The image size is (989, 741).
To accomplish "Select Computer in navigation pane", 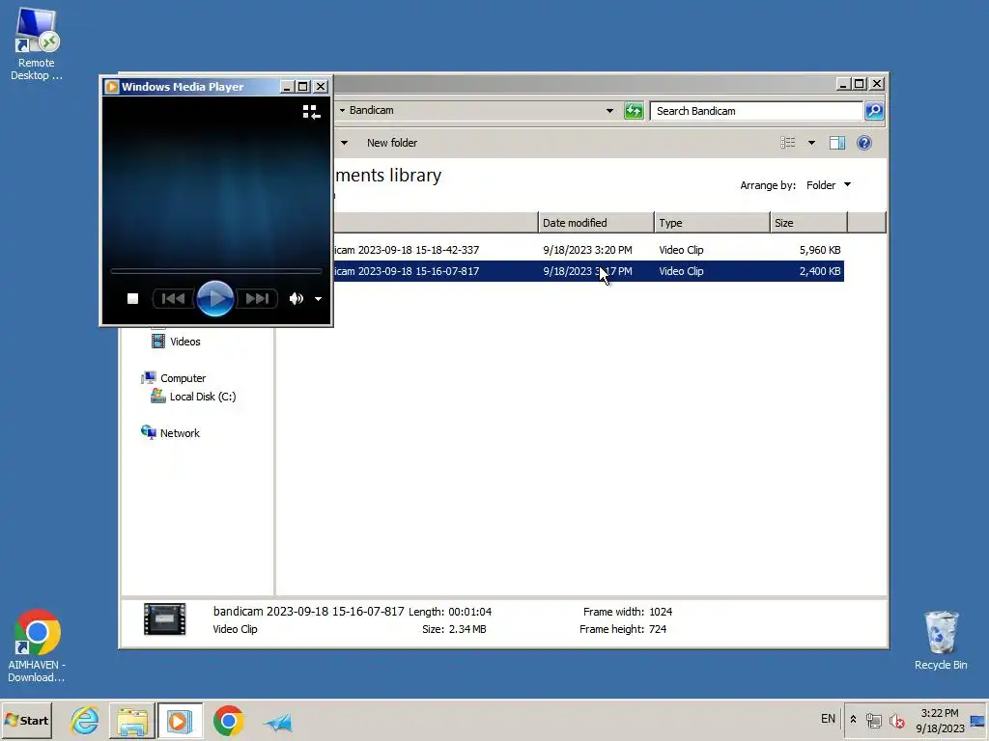I will click(174, 378).
